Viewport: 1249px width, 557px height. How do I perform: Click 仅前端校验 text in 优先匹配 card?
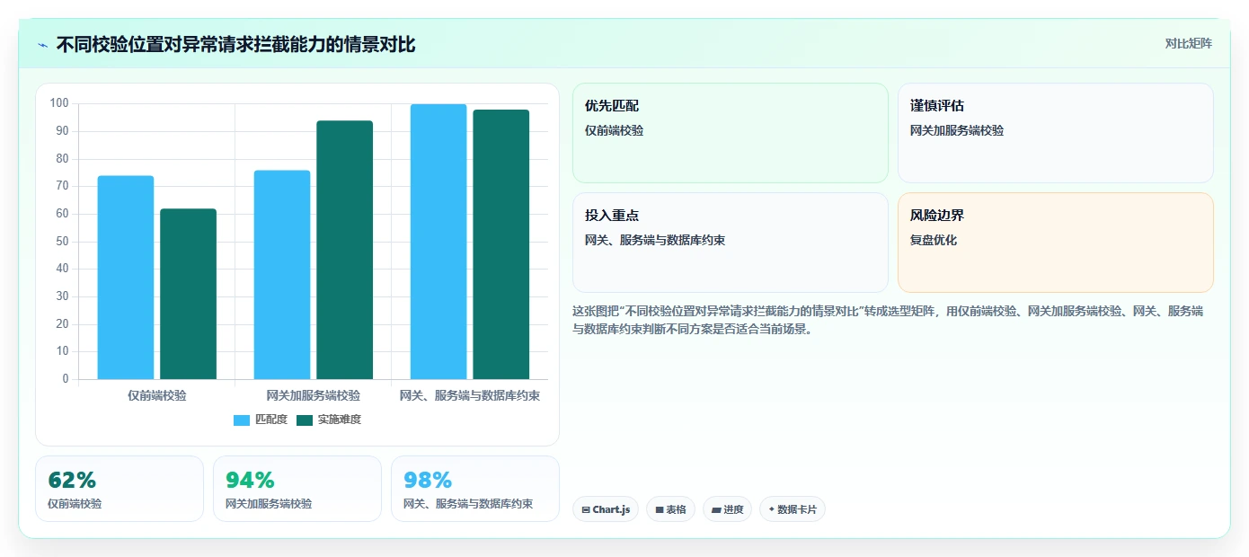(x=615, y=130)
